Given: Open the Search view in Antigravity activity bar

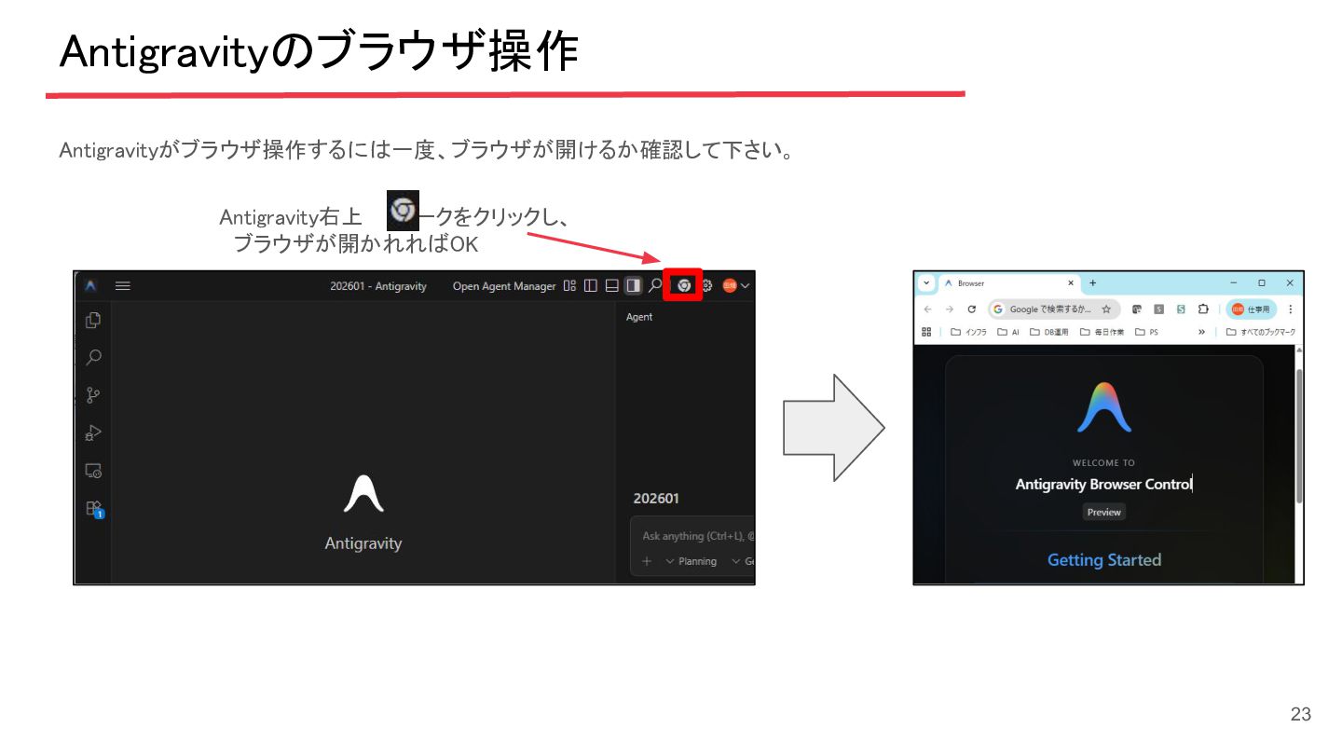Looking at the screenshot, I should (x=93, y=357).
